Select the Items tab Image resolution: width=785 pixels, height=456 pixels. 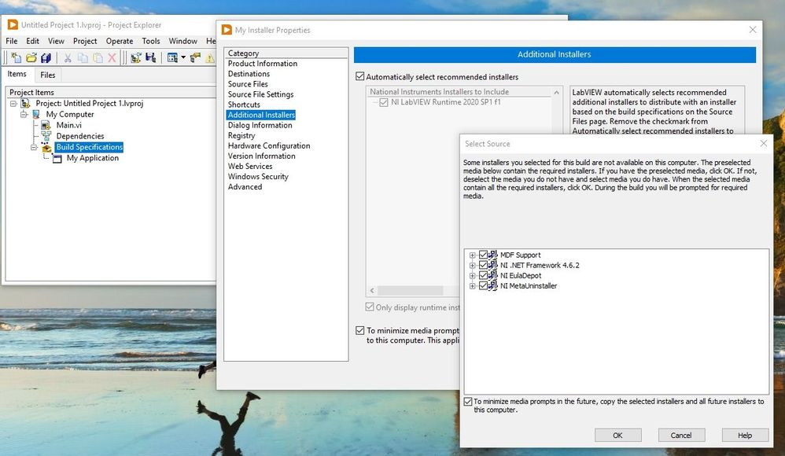pos(17,74)
